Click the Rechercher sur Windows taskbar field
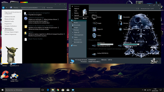The image size is (164, 92). pos(23,90)
